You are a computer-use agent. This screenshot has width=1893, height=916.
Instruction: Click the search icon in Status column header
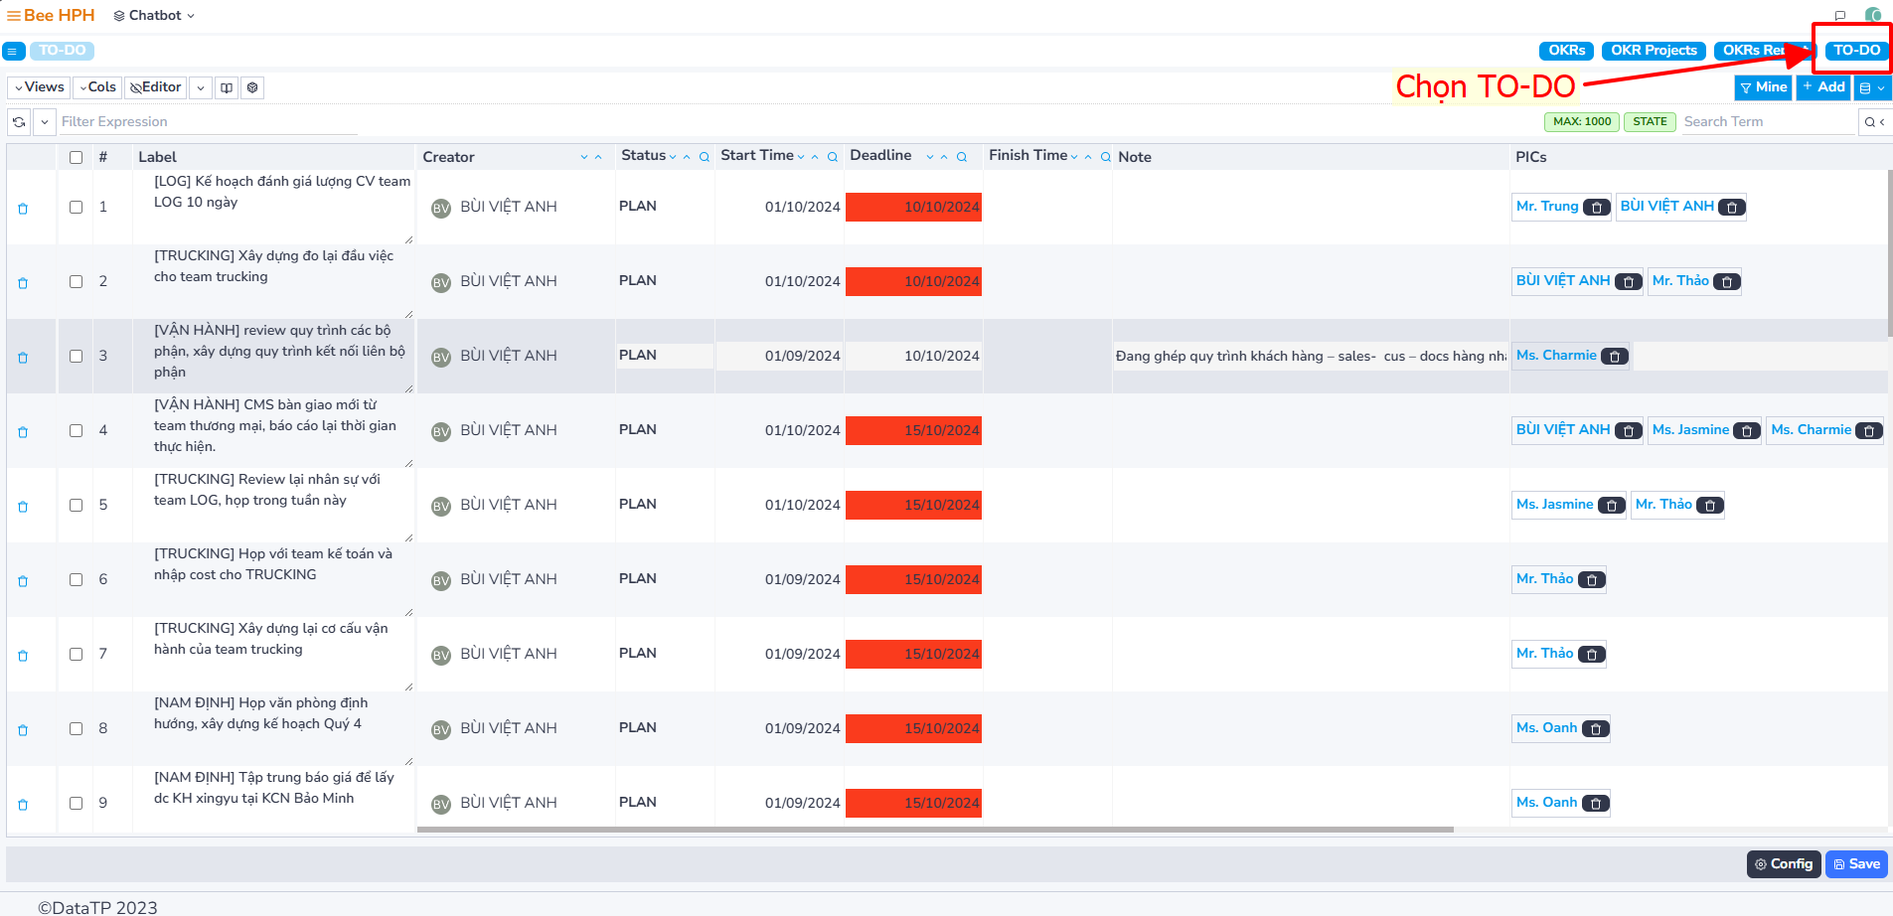tap(704, 157)
